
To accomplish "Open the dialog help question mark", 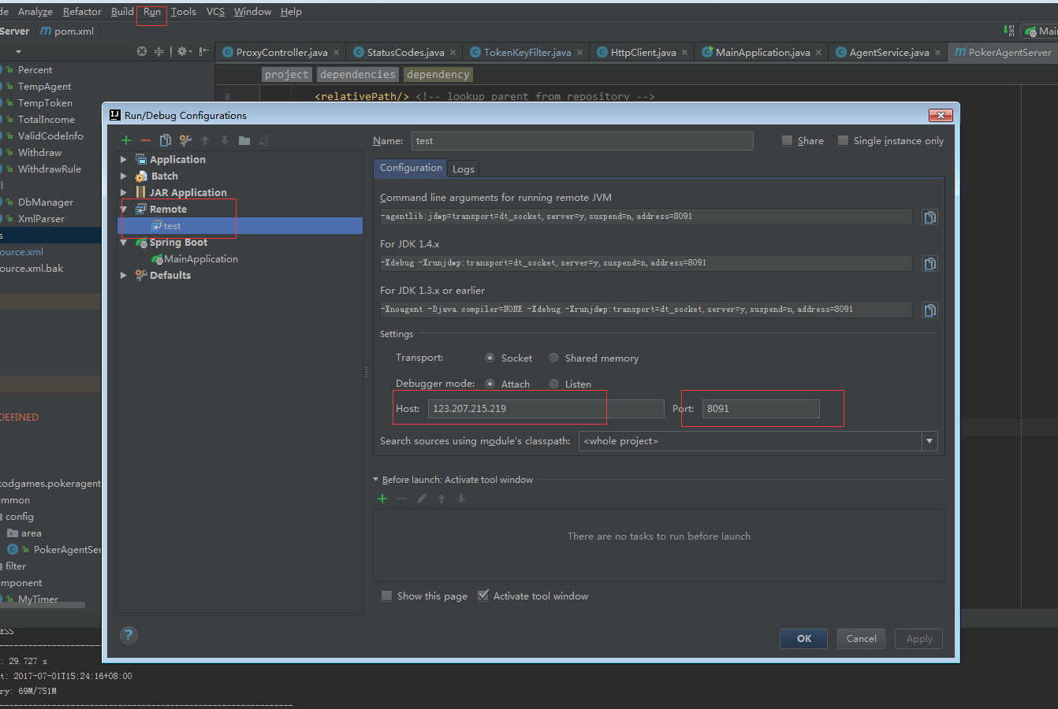I will point(129,635).
